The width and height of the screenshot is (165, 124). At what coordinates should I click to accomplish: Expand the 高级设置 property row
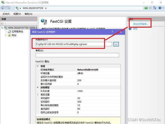coord(38,94)
